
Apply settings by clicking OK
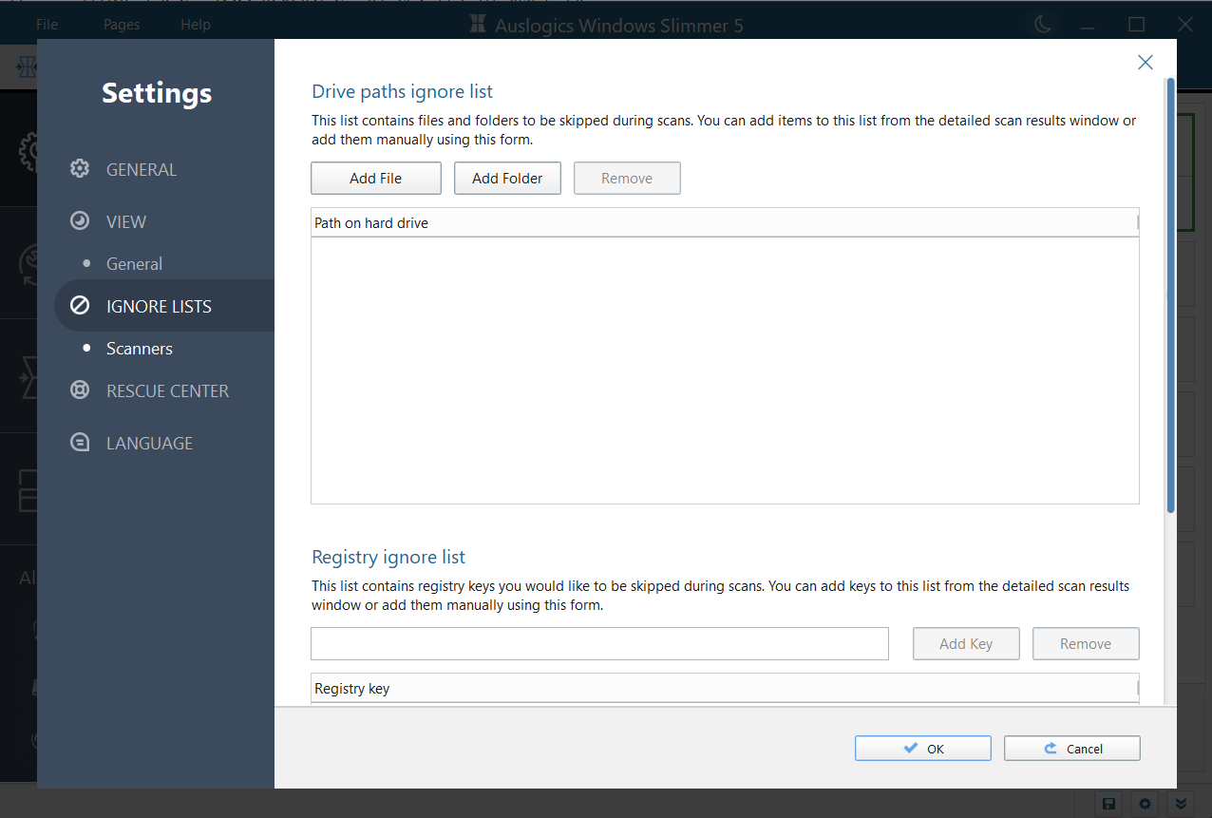click(x=922, y=748)
